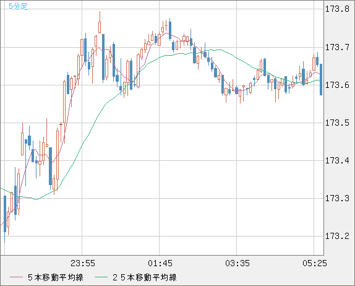Click the purple 5本移動平均線 legend line swatch
Image resolution: width=355 pixels, height=286 pixels.
(16, 277)
